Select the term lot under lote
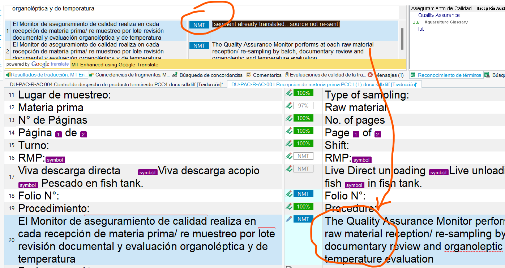Screen dimensions: 505x268 coord(421,29)
